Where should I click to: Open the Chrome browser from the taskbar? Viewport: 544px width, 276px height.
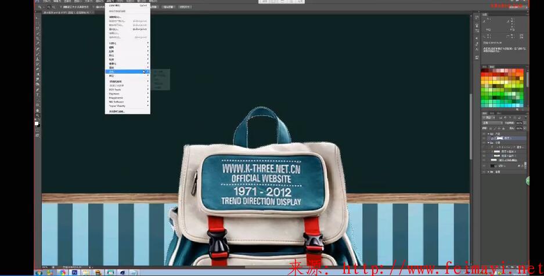pos(63,272)
